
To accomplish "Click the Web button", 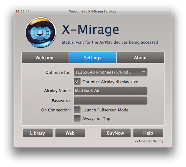I will coord(70,133).
